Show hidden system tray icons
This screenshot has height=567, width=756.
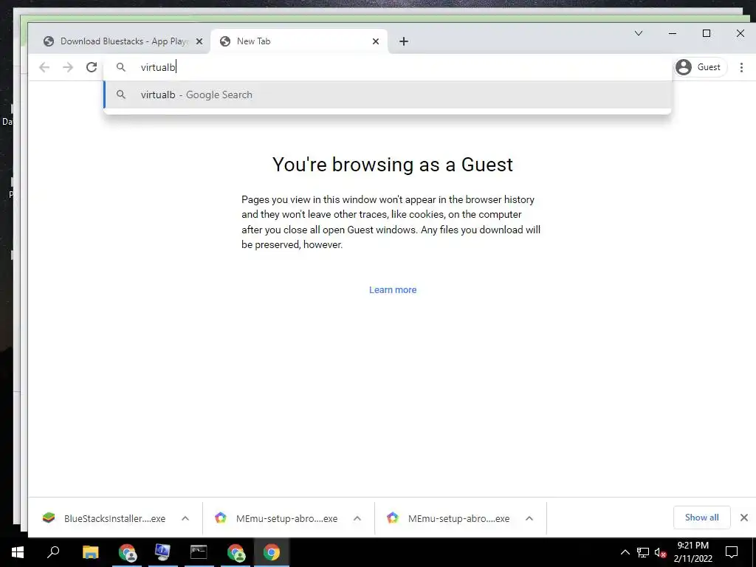[625, 552]
